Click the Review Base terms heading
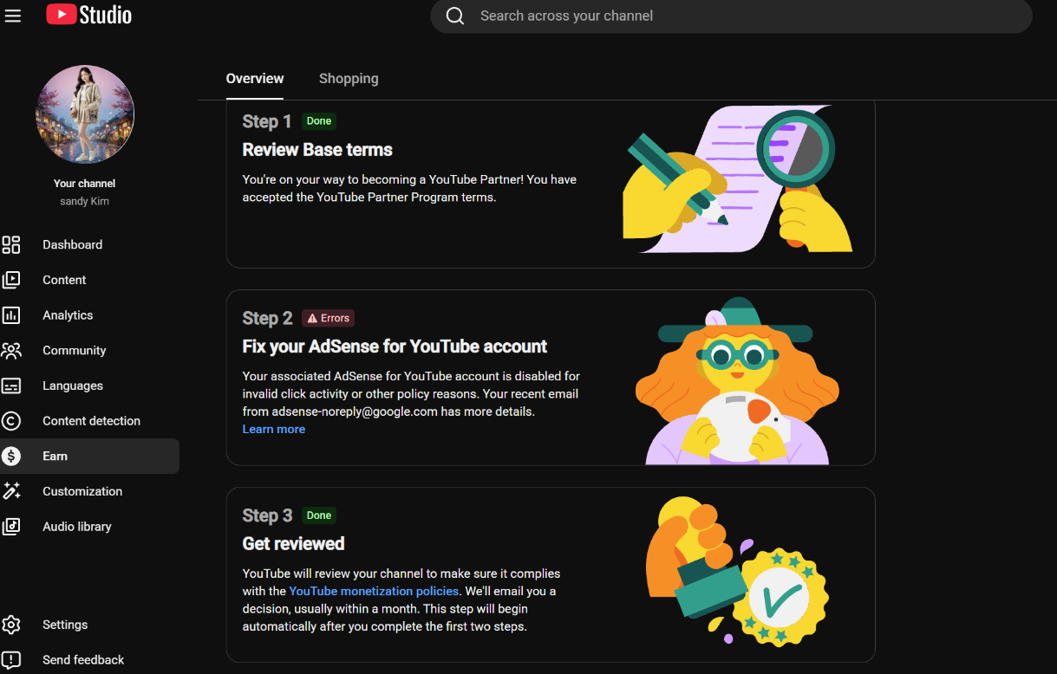 317,150
